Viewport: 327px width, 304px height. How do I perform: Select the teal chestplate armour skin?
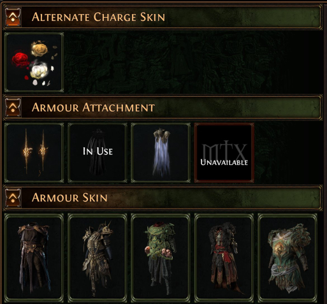coord(287,258)
